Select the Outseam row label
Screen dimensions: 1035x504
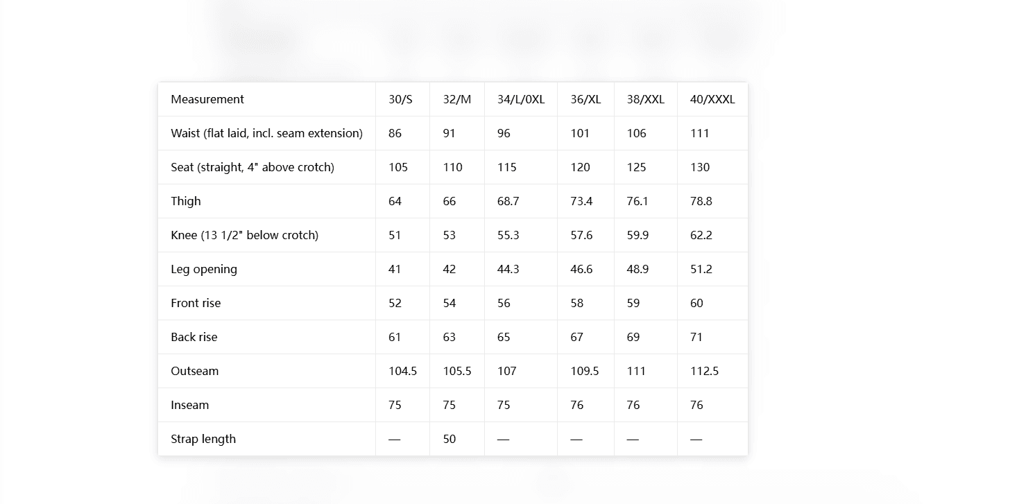tap(195, 371)
